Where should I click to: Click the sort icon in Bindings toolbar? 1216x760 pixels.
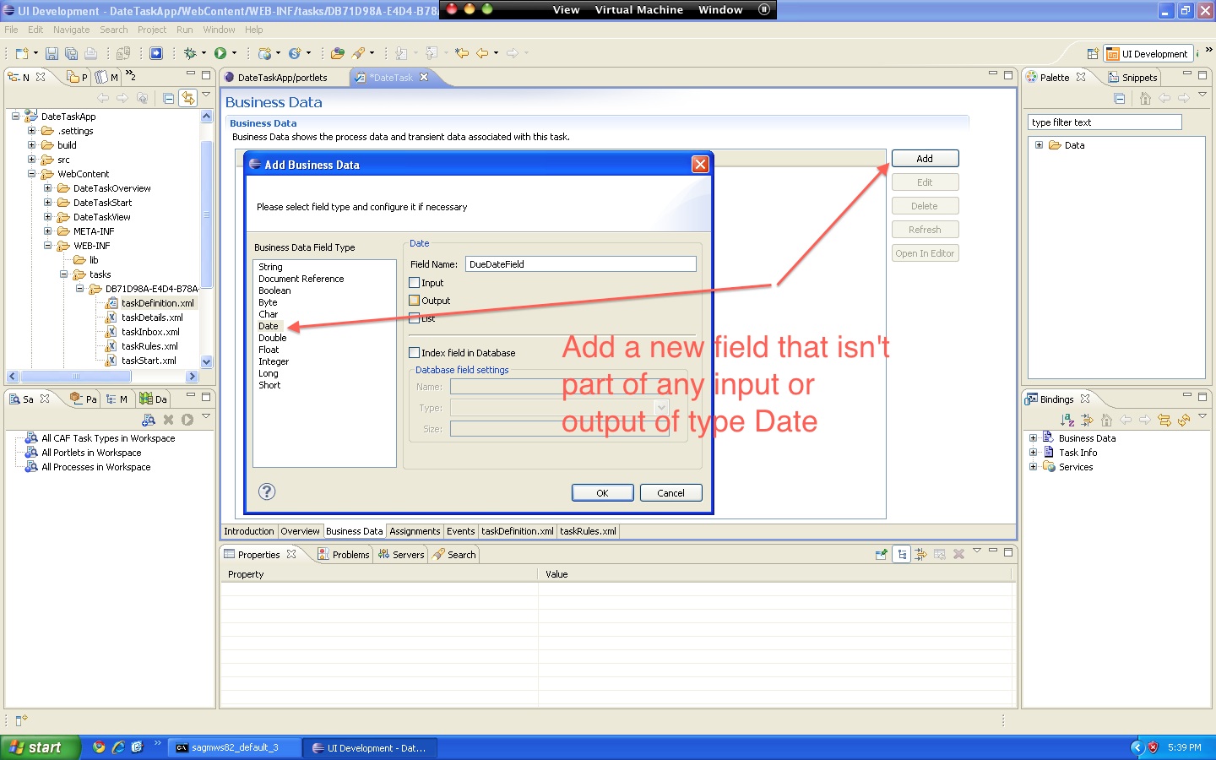click(1067, 420)
